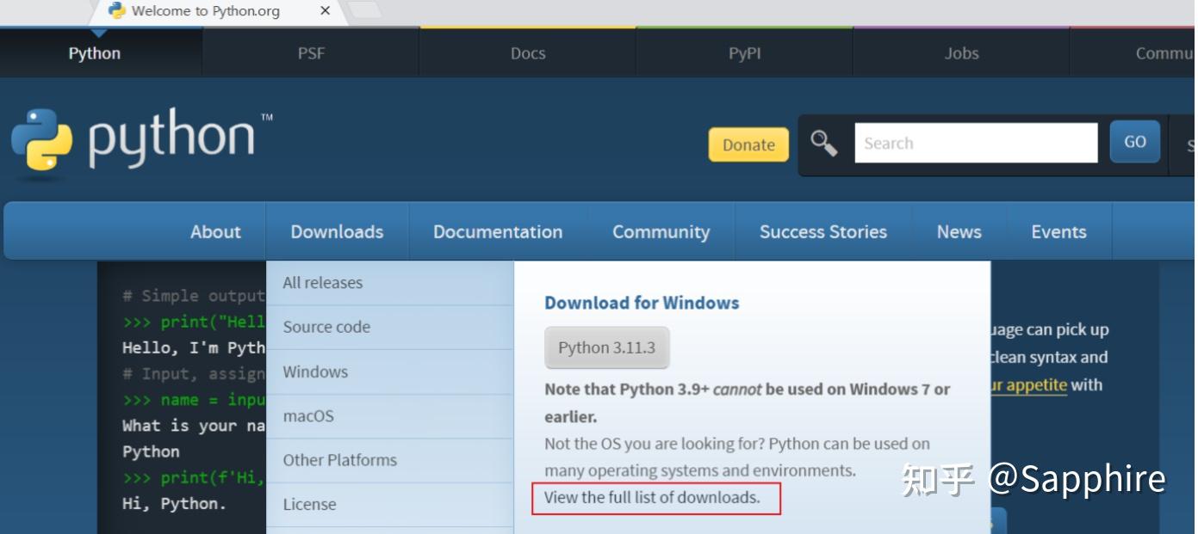Expand the Documentation menu
This screenshot has height=534, width=1198.
pos(498,232)
